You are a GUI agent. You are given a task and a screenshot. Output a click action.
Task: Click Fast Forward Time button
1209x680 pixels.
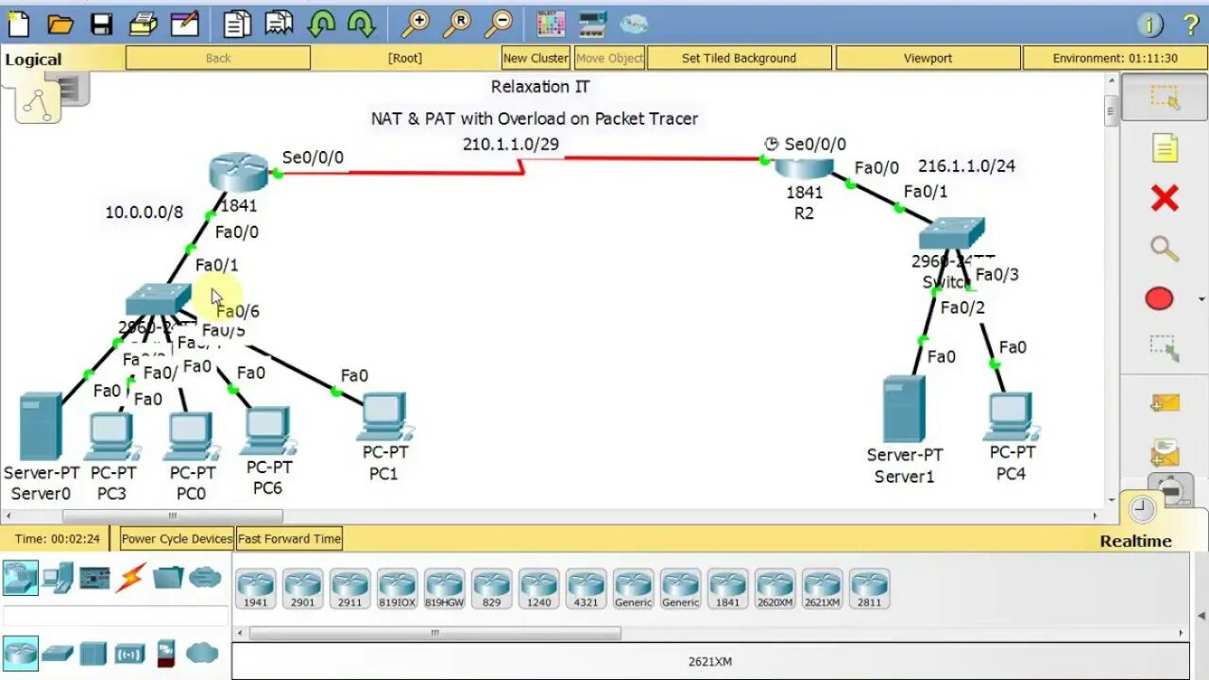pos(289,538)
